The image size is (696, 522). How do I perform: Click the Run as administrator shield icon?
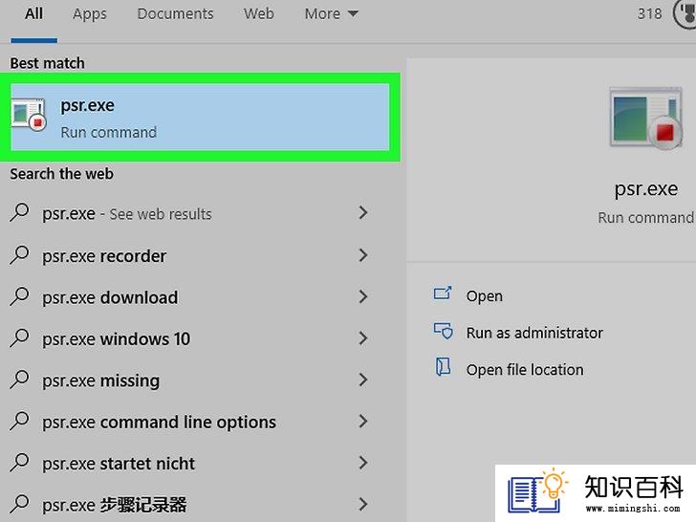point(443,331)
